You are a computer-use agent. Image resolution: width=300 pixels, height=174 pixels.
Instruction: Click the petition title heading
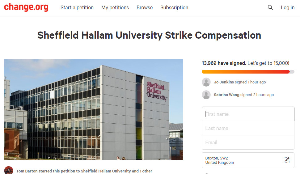click(149, 35)
